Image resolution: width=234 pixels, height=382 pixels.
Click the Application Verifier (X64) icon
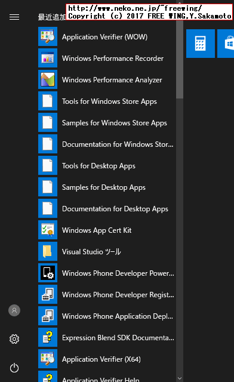pos(48,359)
